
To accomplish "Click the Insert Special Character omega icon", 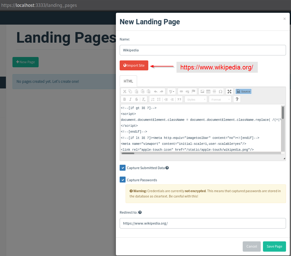I will coord(220,91).
